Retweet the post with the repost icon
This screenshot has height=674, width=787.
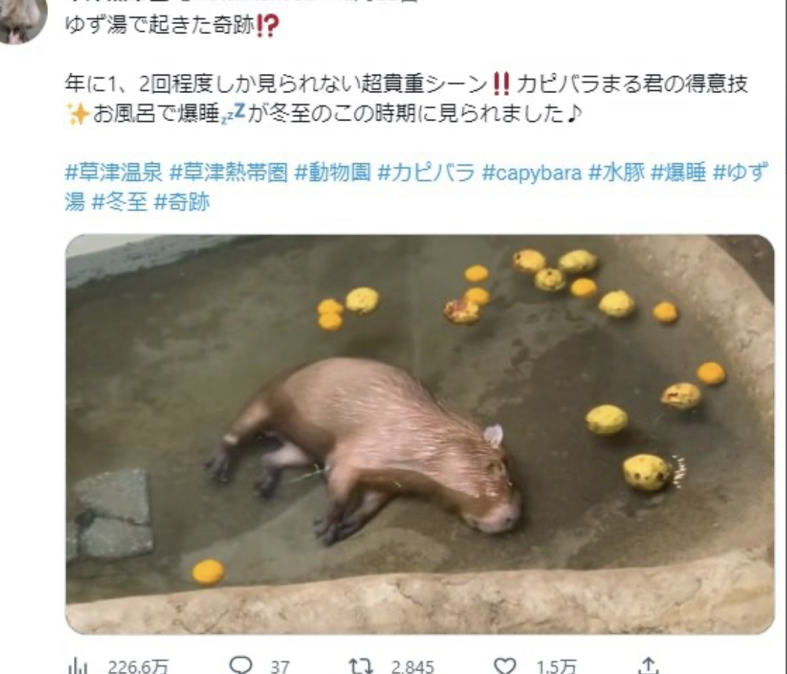pos(362,666)
